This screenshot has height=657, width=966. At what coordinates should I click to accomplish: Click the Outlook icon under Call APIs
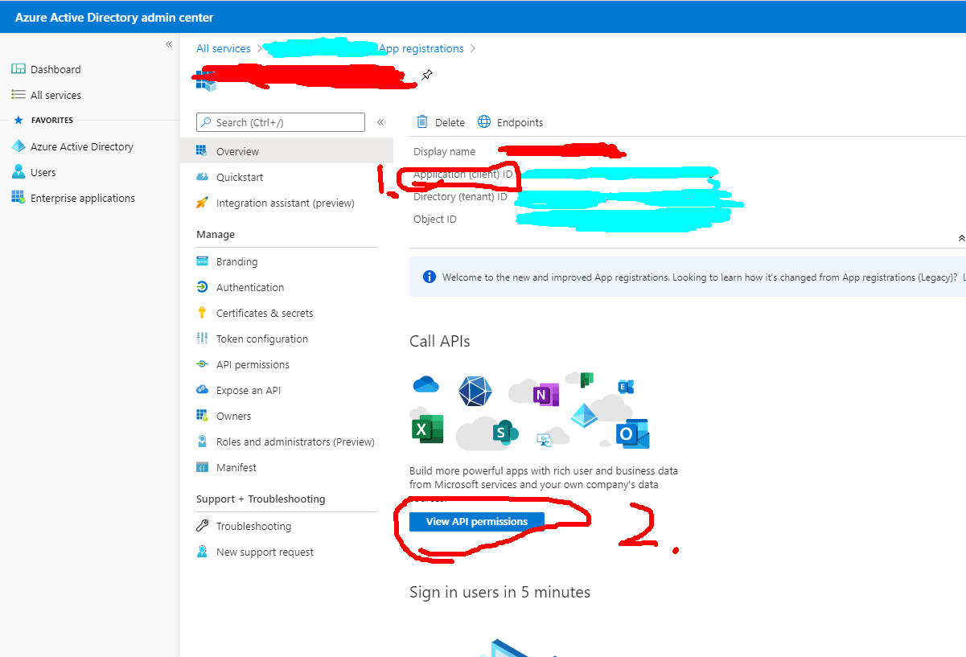point(632,433)
